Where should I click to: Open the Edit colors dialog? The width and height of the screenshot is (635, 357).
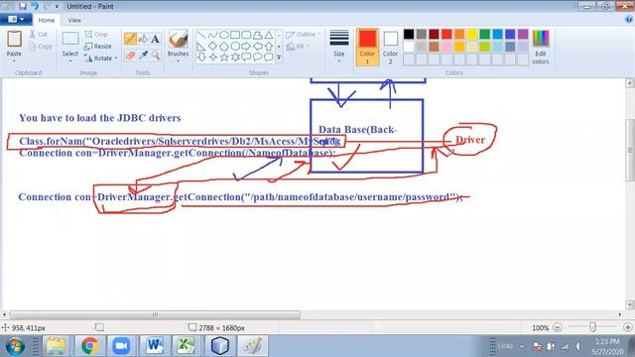click(x=540, y=47)
